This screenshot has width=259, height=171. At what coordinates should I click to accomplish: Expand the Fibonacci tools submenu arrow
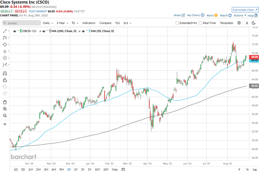coord(9,38)
